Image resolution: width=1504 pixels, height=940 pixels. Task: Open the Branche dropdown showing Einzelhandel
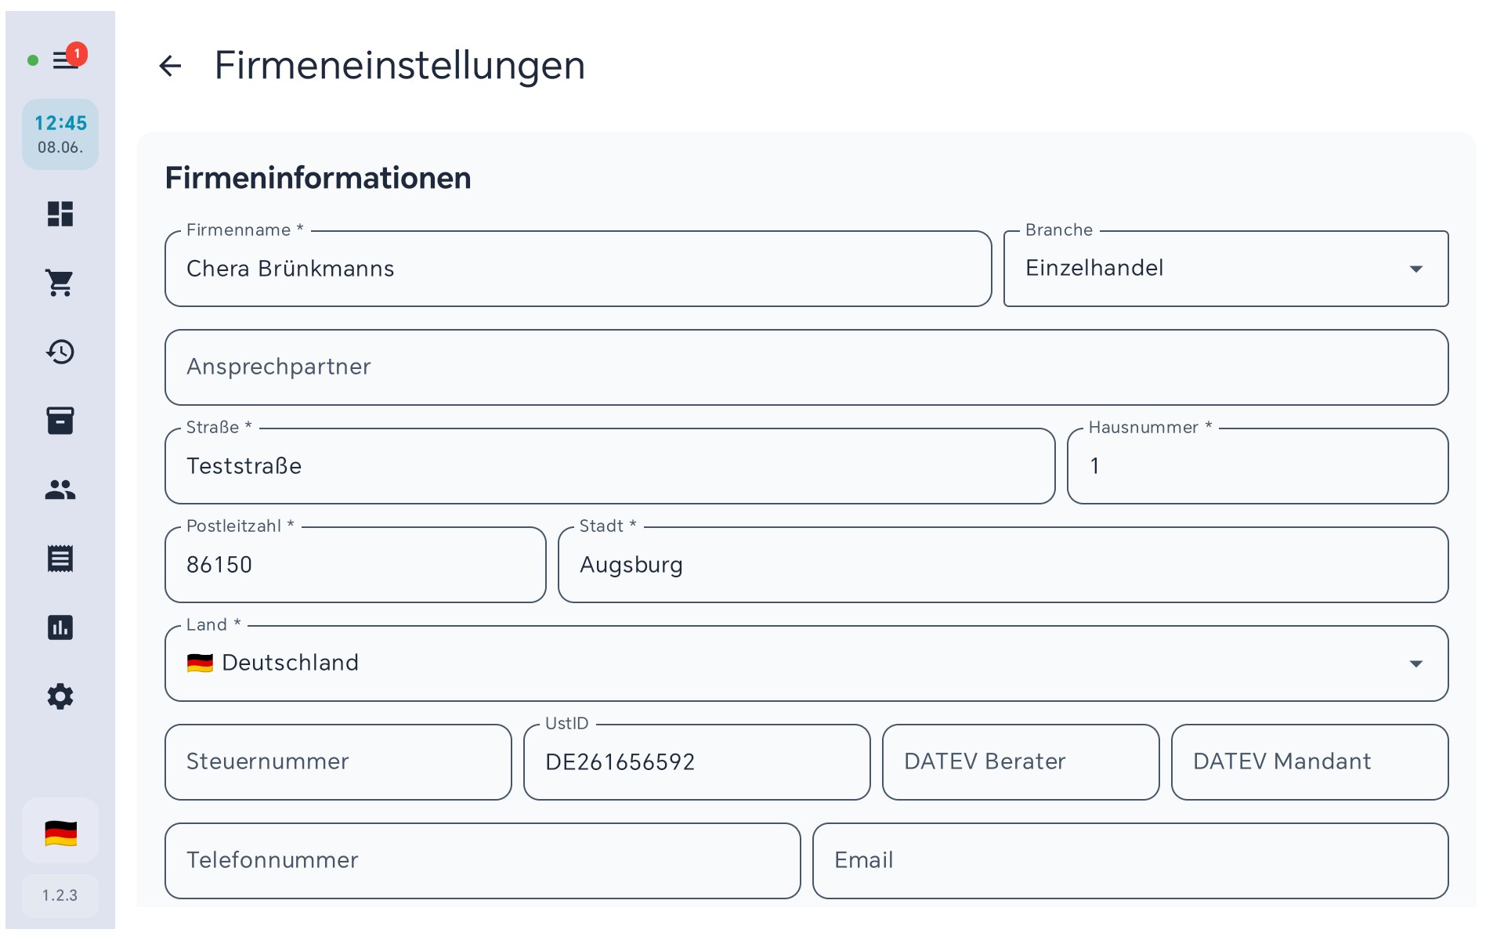[1226, 269]
